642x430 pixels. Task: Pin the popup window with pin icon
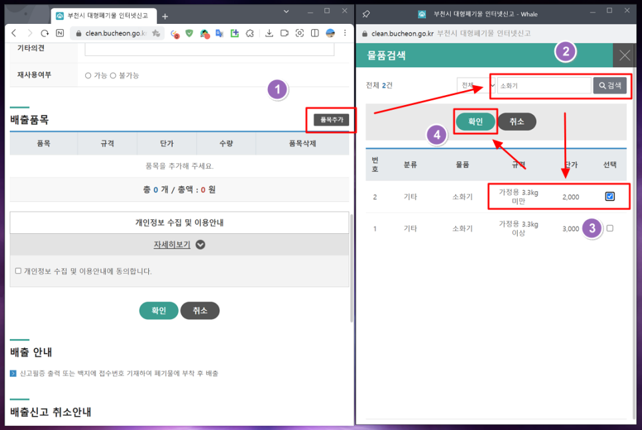point(366,15)
